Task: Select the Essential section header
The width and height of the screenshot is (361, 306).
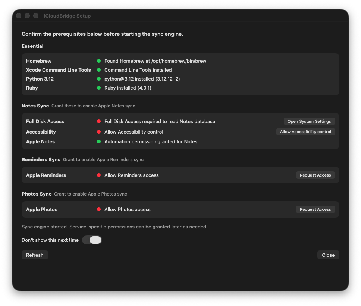Action: [32, 46]
